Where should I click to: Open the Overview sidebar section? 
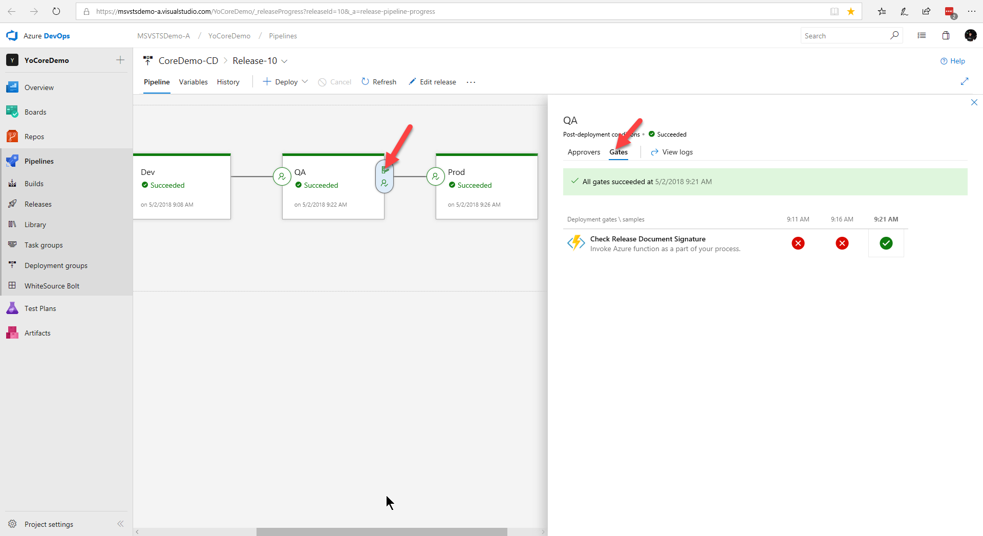pos(39,87)
